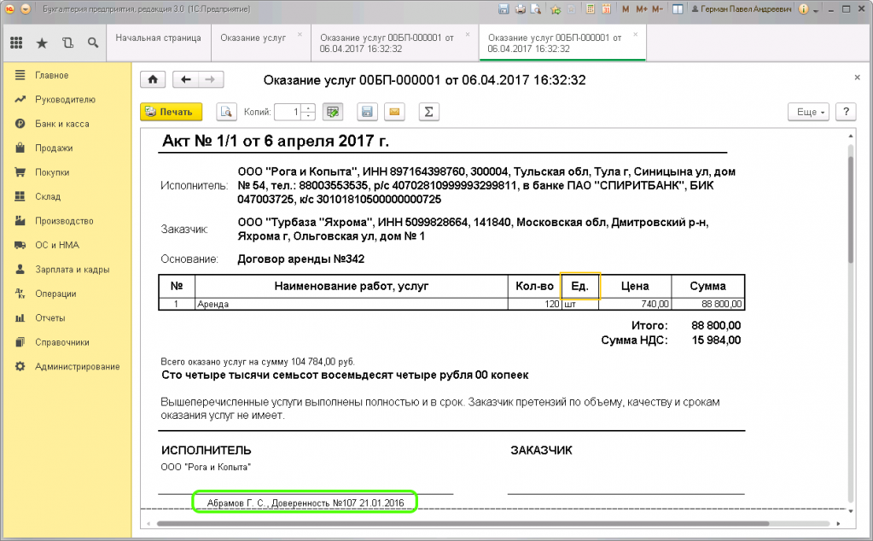Adjust Копий spinner arrows
873x541 pixels.
point(308,112)
